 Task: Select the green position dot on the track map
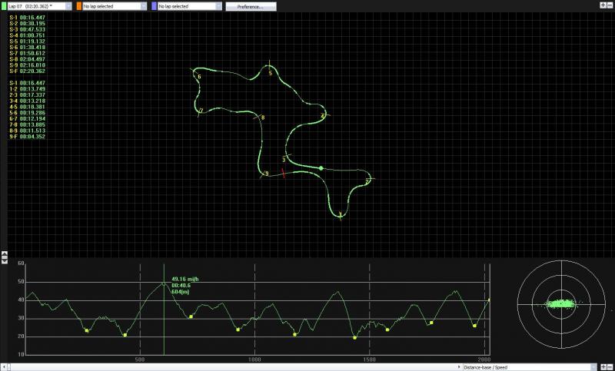pyautogui.click(x=321, y=168)
